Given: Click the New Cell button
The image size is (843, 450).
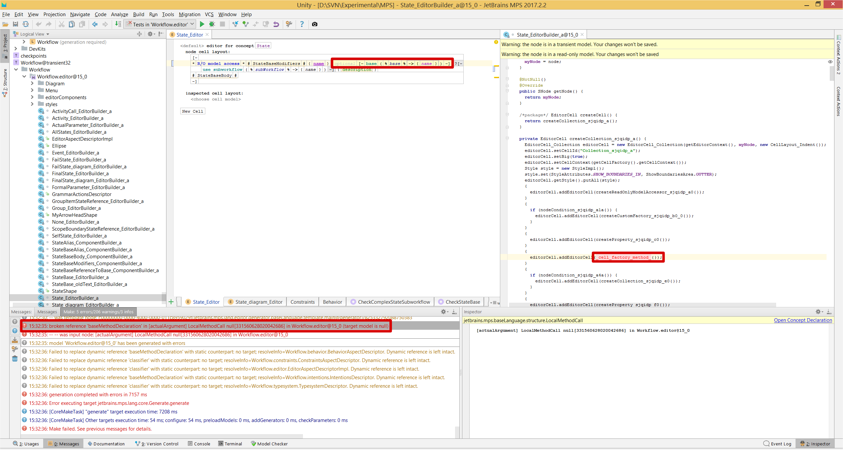Looking at the screenshot, I should (192, 111).
